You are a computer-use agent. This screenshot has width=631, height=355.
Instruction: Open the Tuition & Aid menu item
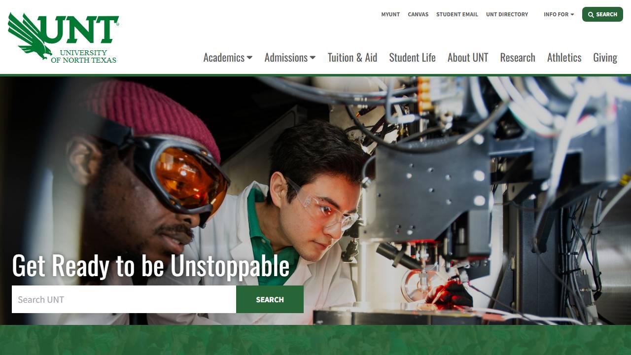click(352, 58)
